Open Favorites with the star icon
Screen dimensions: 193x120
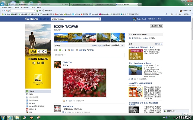point(188,4)
